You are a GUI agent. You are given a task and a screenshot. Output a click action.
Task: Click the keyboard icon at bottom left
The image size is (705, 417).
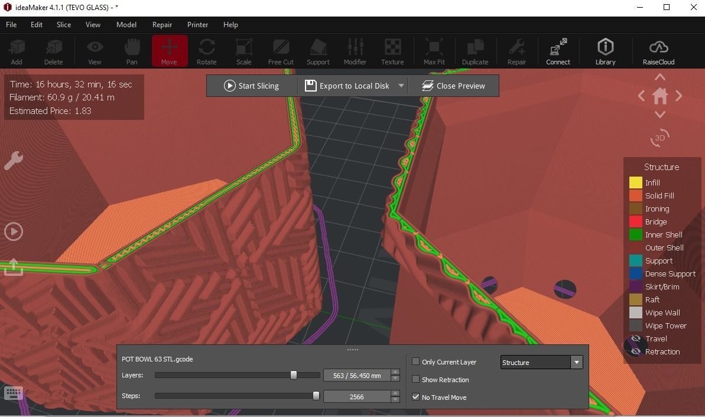14,393
